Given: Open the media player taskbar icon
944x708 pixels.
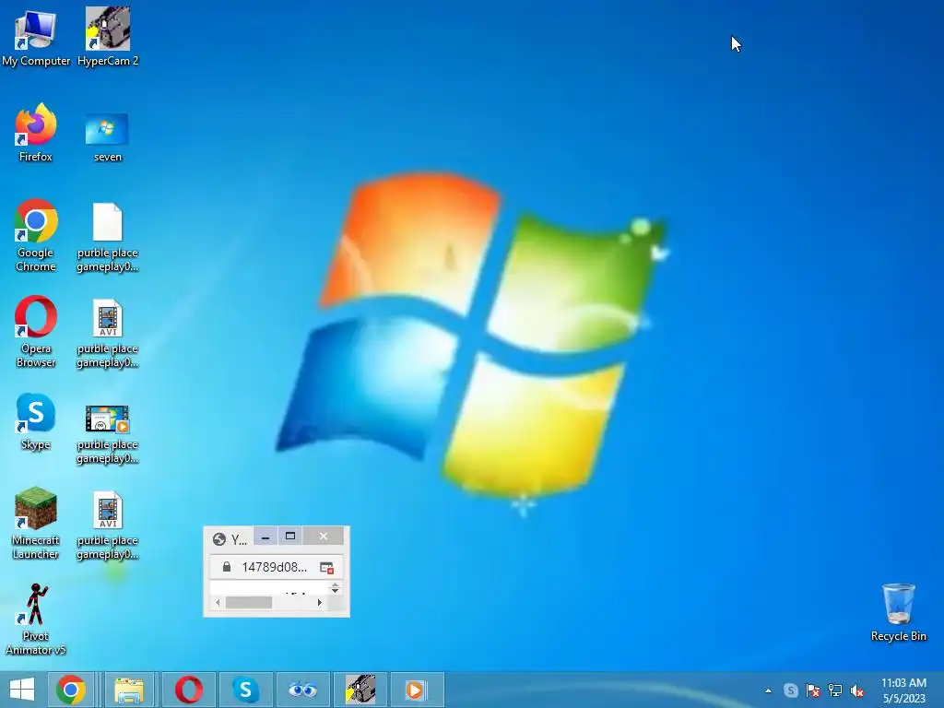Looking at the screenshot, I should tap(417, 690).
